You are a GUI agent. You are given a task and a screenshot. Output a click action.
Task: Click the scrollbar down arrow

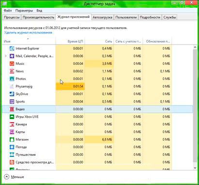pyautogui.click(x=195, y=168)
